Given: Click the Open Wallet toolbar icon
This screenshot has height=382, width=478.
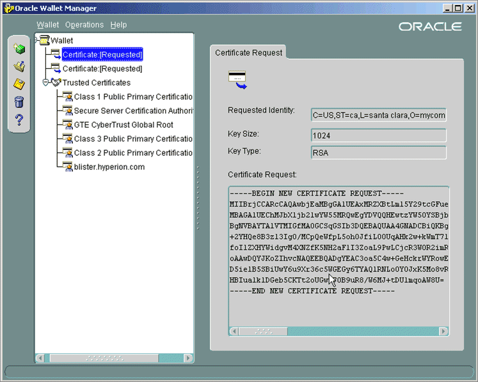Looking at the screenshot, I should click(x=19, y=66).
